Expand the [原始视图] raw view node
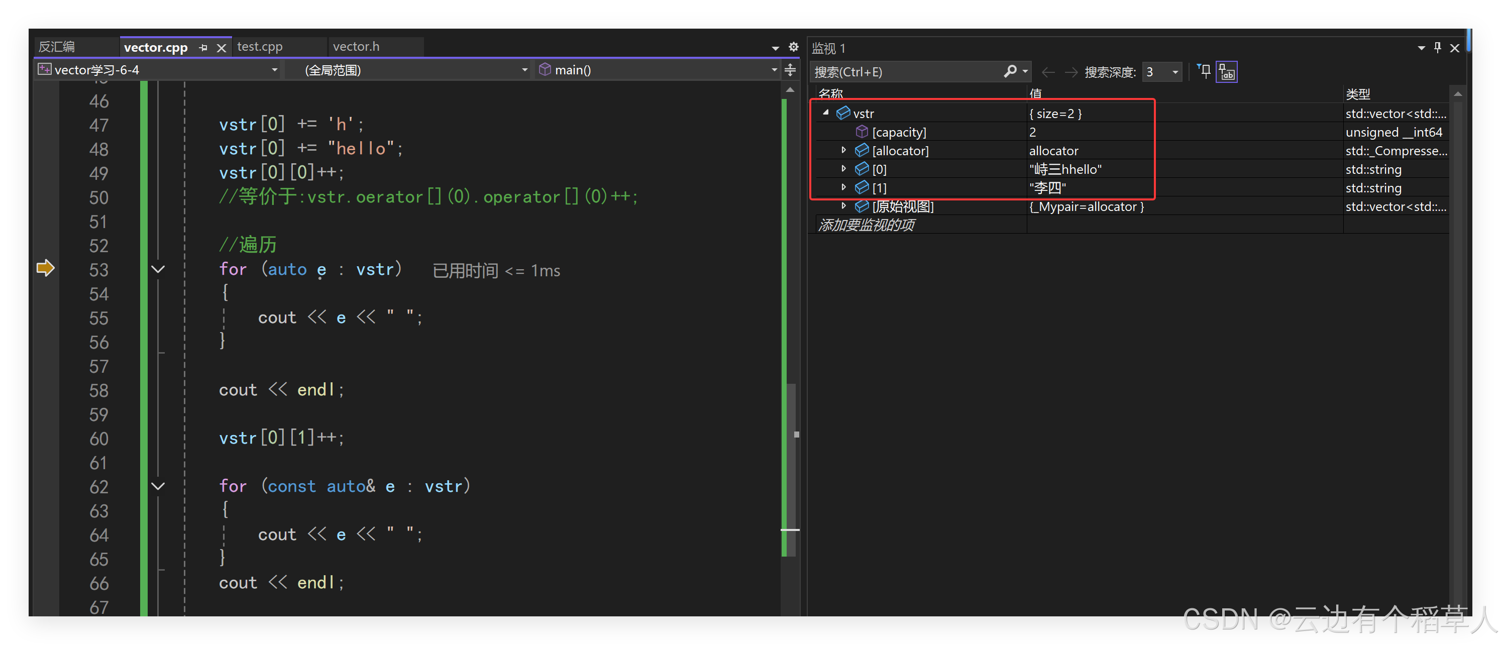The image size is (1501, 645). (x=843, y=205)
